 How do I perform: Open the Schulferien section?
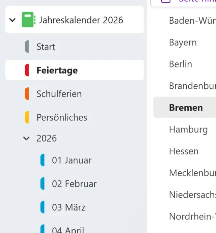pyautogui.click(x=59, y=94)
